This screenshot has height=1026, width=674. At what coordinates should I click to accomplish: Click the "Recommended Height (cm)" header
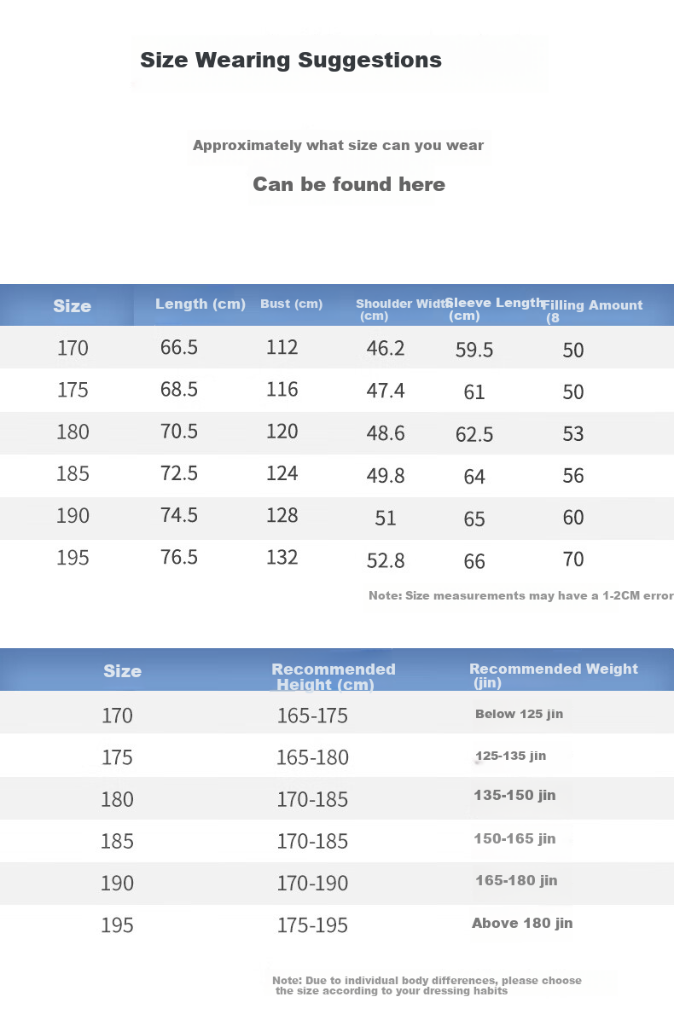point(334,676)
